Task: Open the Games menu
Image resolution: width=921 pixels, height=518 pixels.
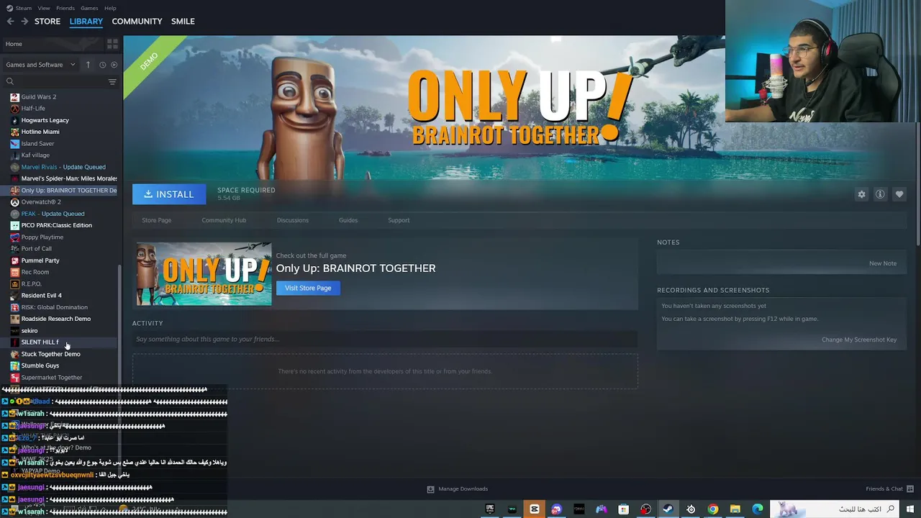Action: coord(90,8)
